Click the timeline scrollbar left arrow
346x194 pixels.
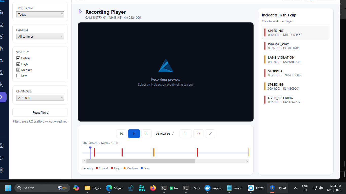pos(84,161)
